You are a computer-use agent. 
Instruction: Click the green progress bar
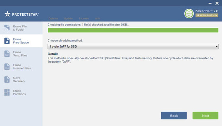click(x=133, y=30)
